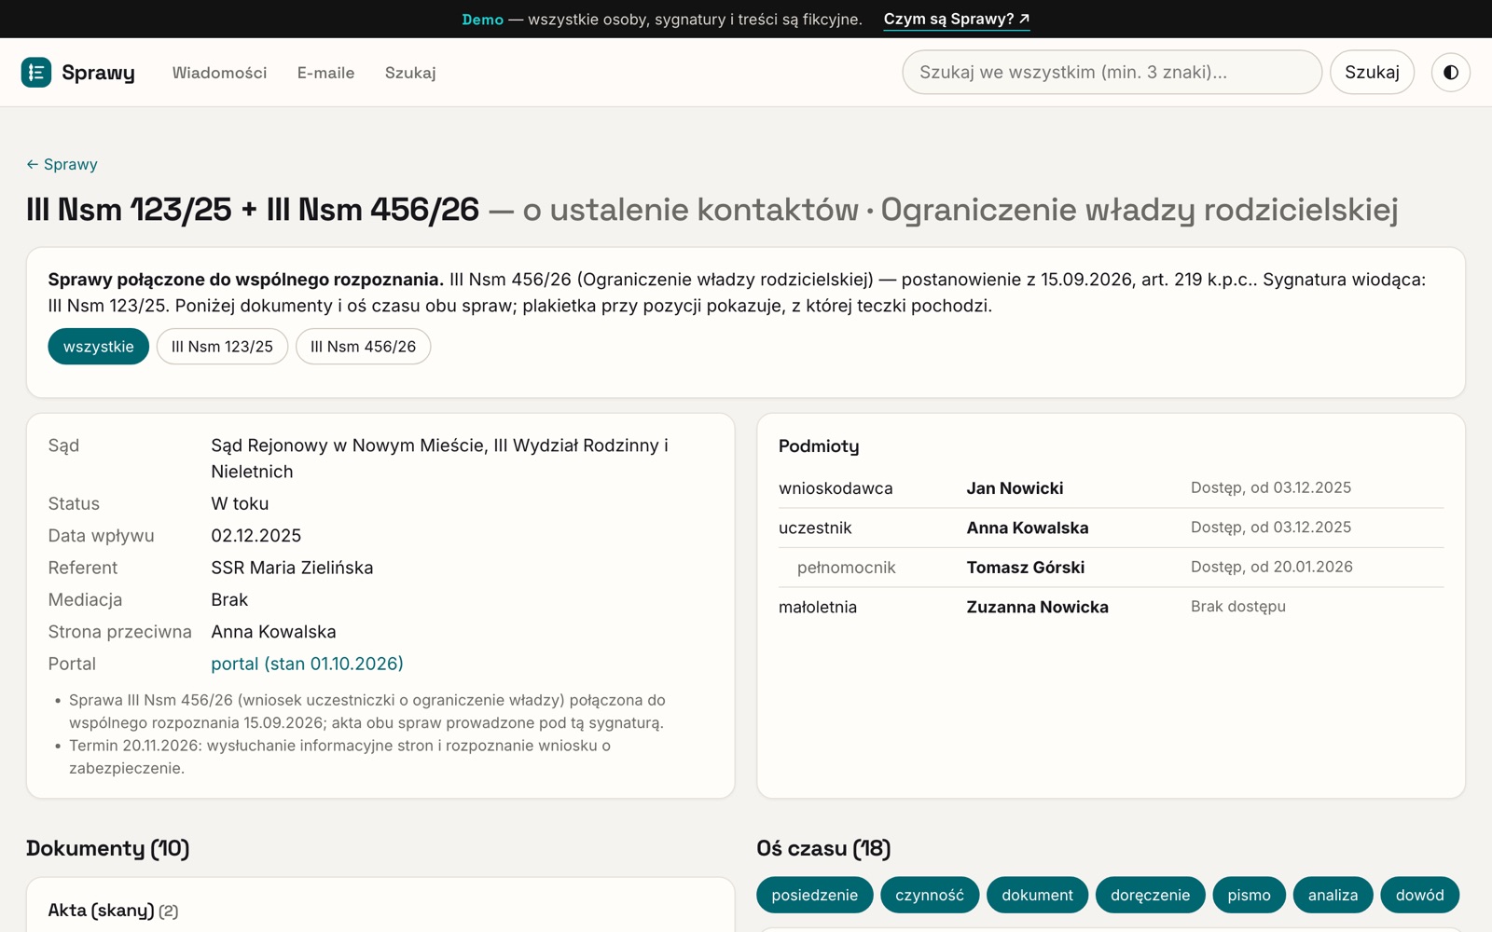Focus the global search input field
This screenshot has width=1492, height=932.
tap(1112, 72)
